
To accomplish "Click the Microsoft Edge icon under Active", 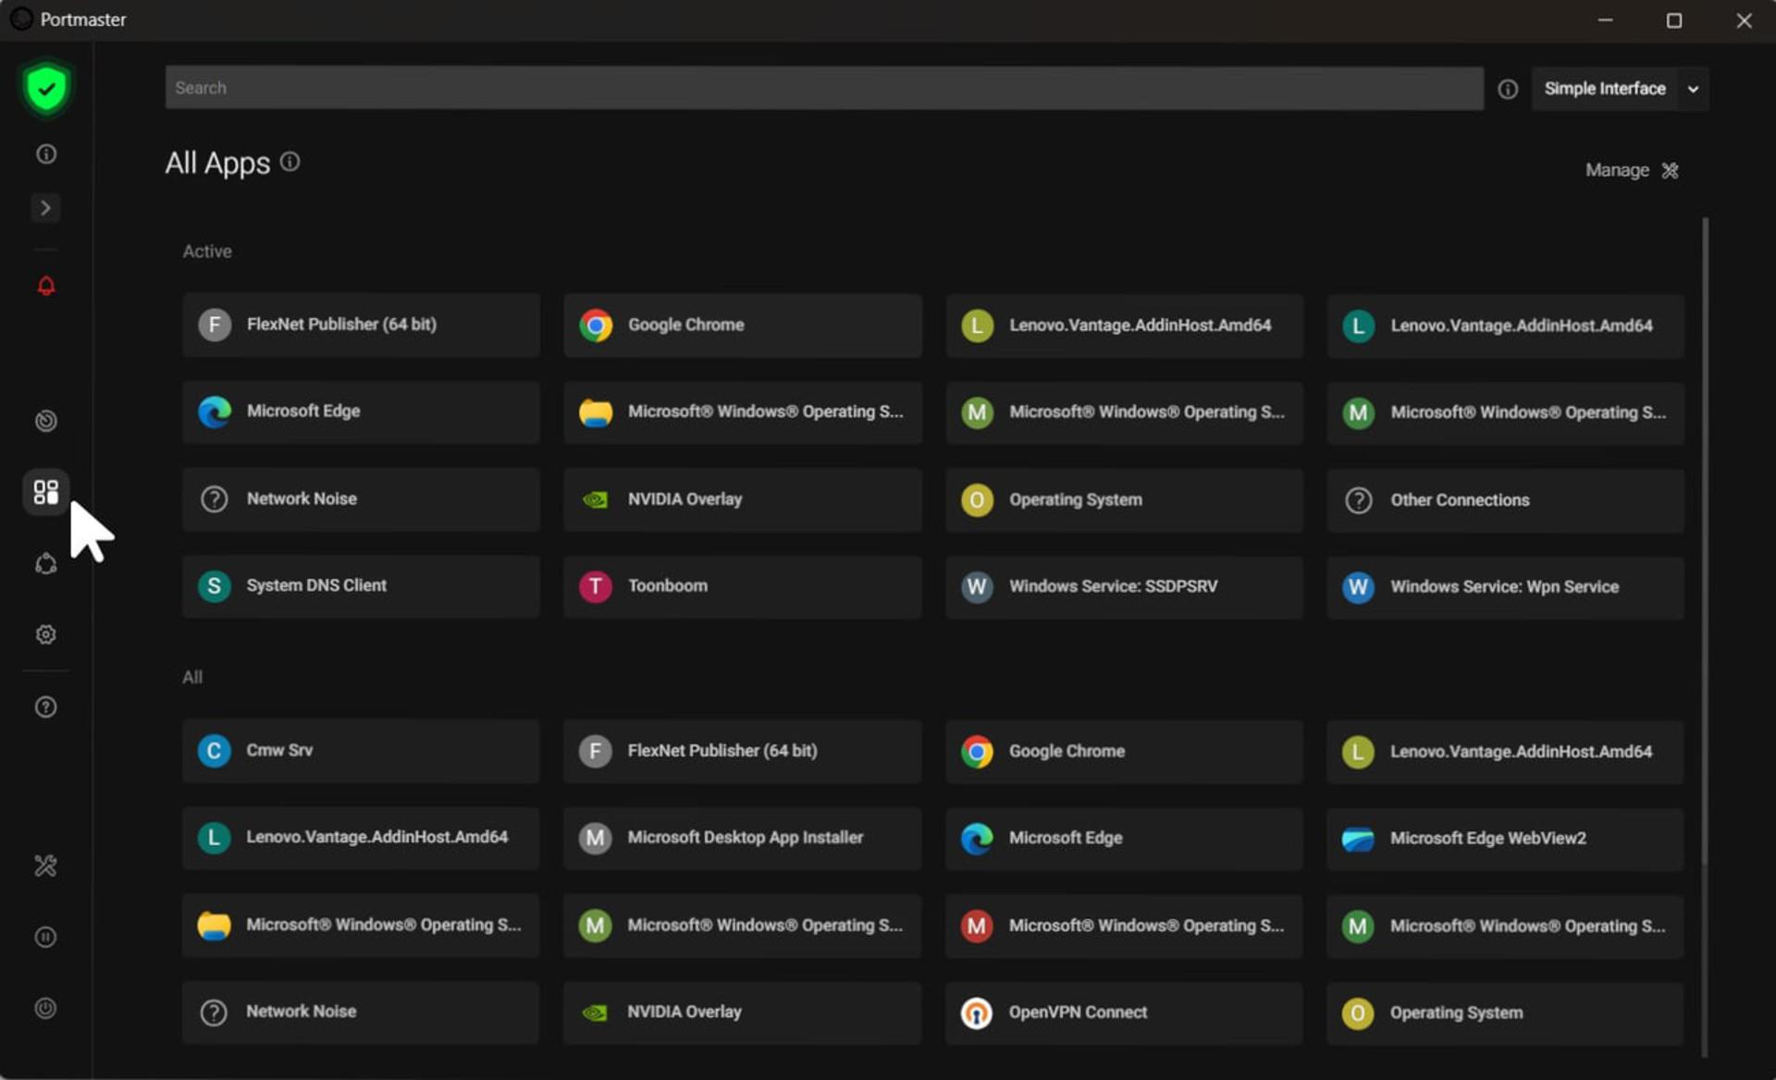I will click(x=215, y=411).
